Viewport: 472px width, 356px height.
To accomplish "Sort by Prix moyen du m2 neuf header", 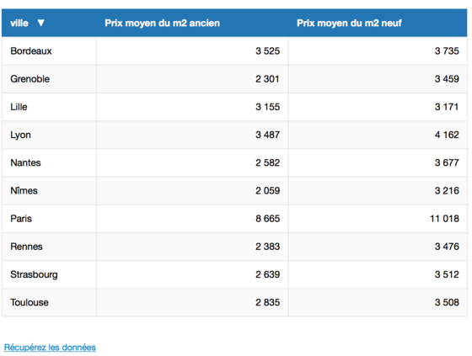I will coord(349,24).
